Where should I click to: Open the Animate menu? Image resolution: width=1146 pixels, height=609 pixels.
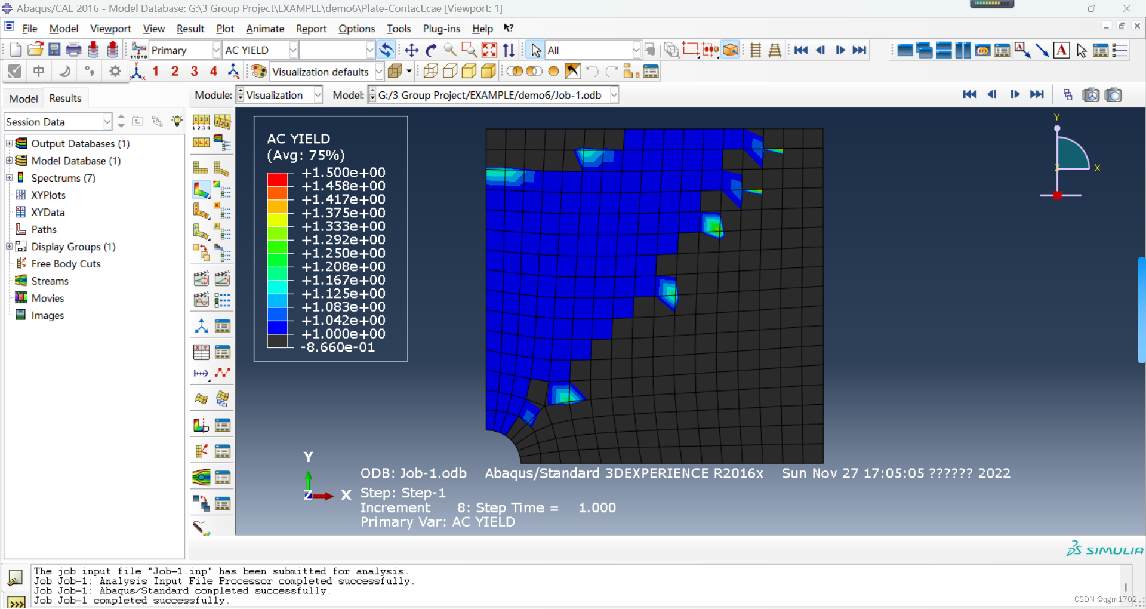(x=265, y=29)
